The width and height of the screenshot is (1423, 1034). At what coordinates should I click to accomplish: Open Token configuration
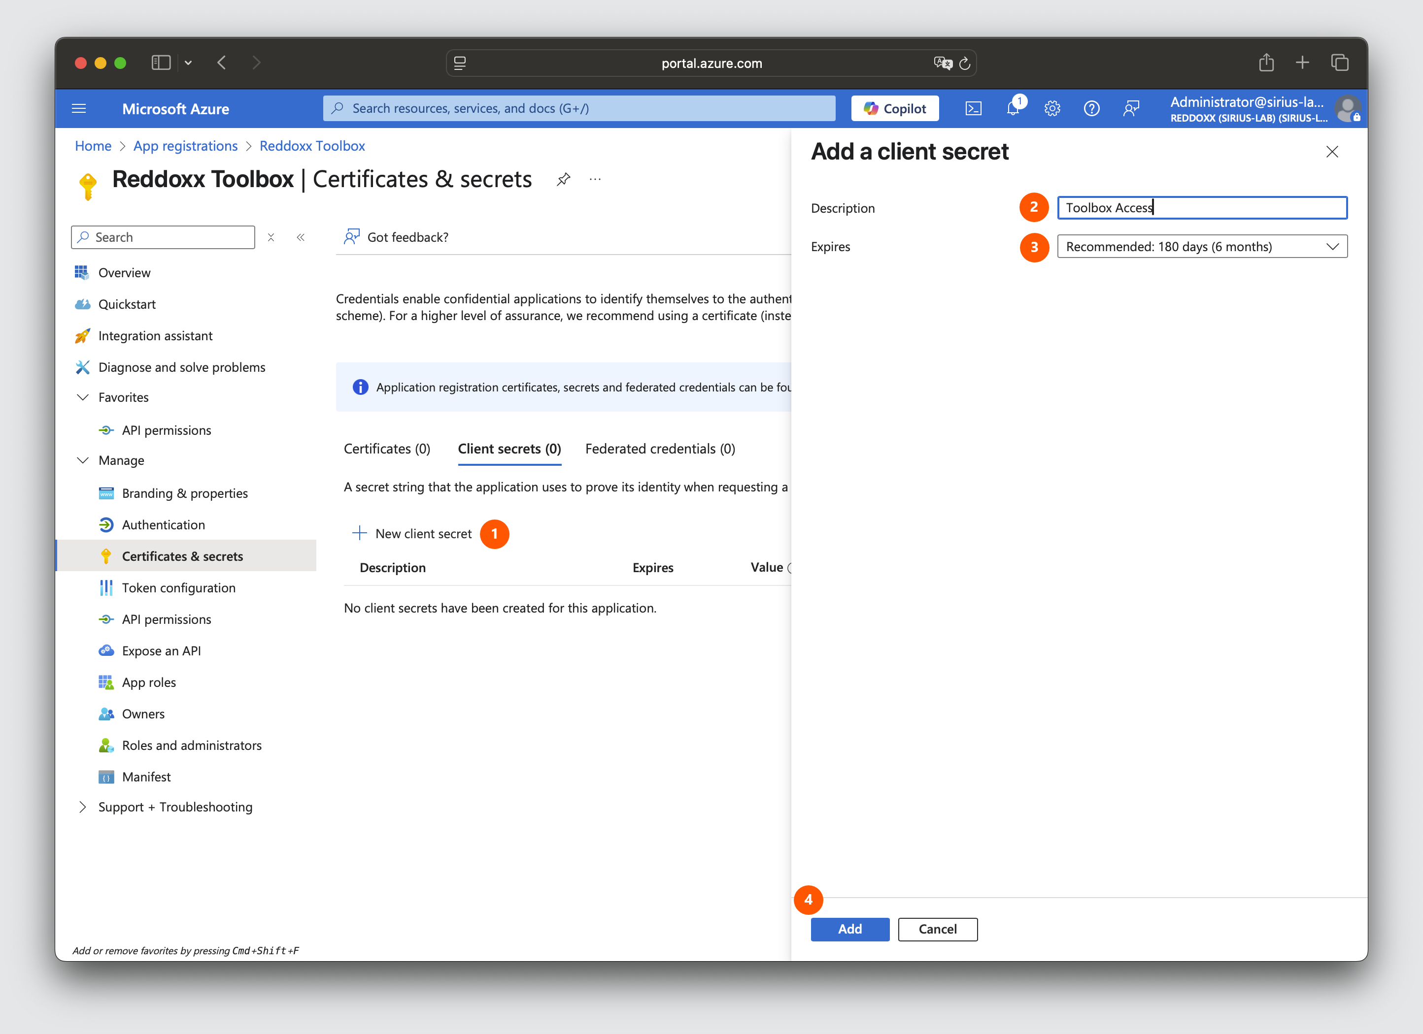point(178,587)
